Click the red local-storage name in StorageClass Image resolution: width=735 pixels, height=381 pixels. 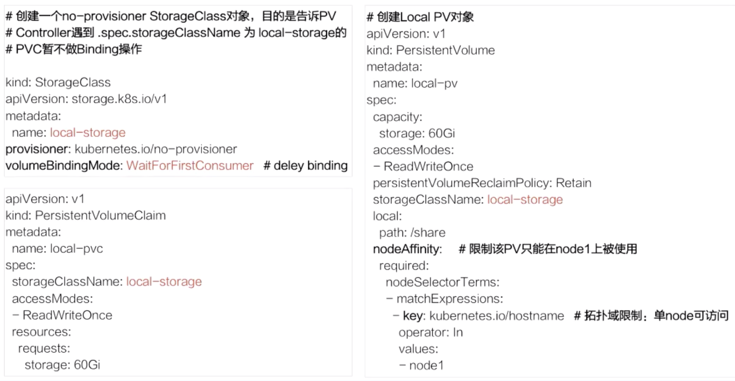[x=88, y=133]
